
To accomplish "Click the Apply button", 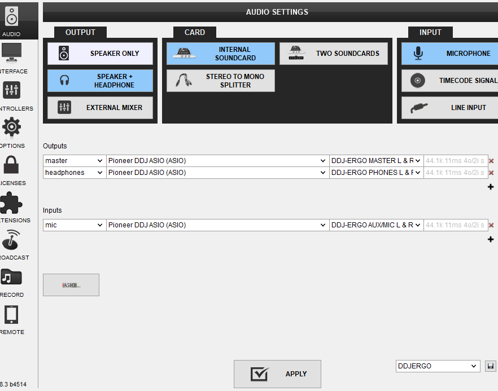I will tap(277, 374).
